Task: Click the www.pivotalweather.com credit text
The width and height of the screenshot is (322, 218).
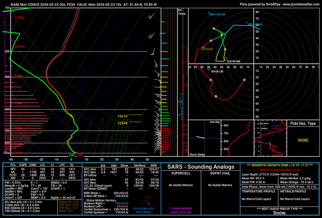Action: click(299, 4)
